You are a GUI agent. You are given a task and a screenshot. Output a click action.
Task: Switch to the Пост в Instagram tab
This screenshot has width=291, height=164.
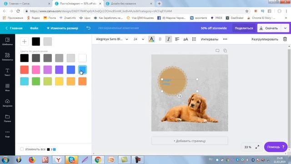point(78,4)
